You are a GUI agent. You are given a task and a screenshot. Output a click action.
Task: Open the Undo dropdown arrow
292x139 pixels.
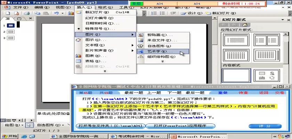coord(62,13)
